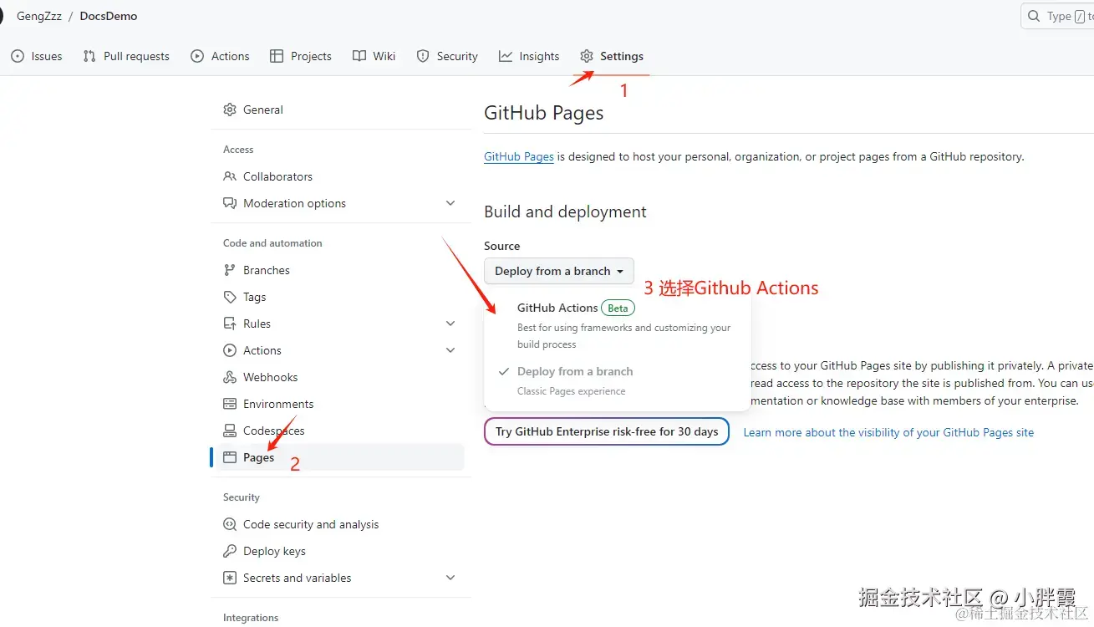Select General in settings sidebar

[340, 110]
